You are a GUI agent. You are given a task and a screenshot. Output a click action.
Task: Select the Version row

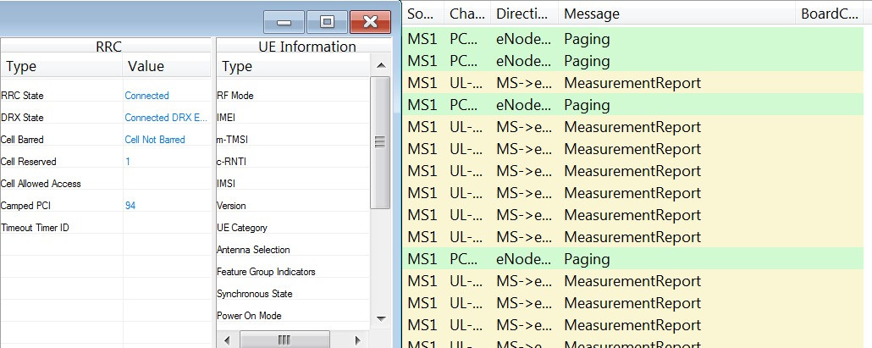pos(293,206)
